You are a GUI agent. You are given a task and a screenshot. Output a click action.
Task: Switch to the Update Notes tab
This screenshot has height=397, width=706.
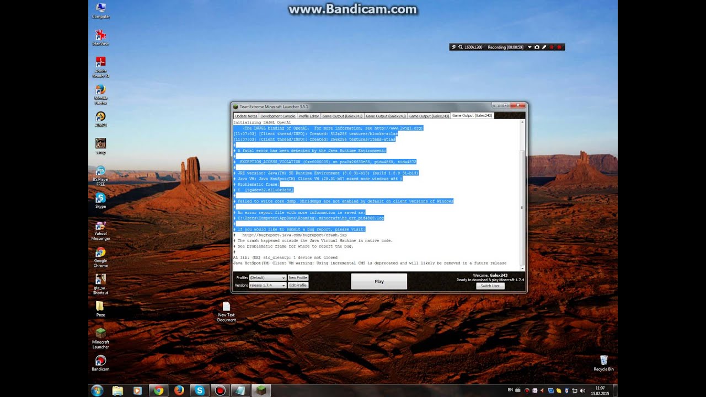click(246, 116)
